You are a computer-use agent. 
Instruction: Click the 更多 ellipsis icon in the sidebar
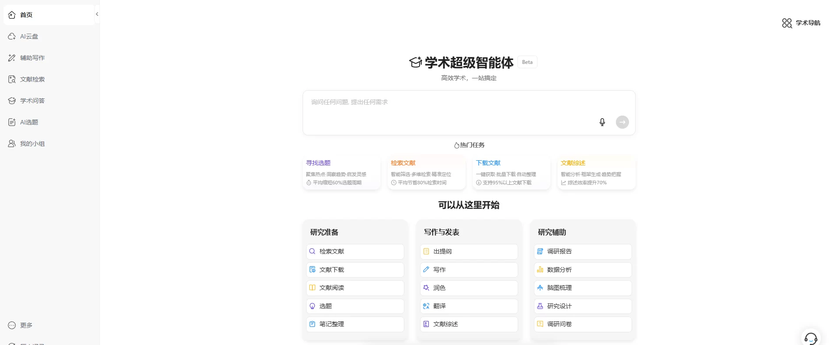point(12,325)
